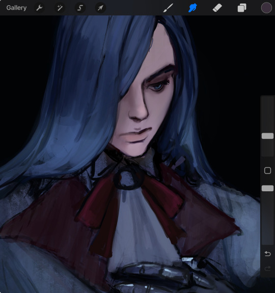This screenshot has height=293, width=275.
Task: Click the brush size slider handle
Action: click(x=267, y=136)
